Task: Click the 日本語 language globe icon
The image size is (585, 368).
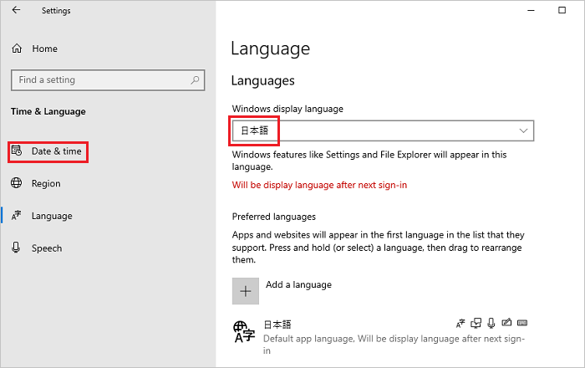Action: (x=244, y=332)
